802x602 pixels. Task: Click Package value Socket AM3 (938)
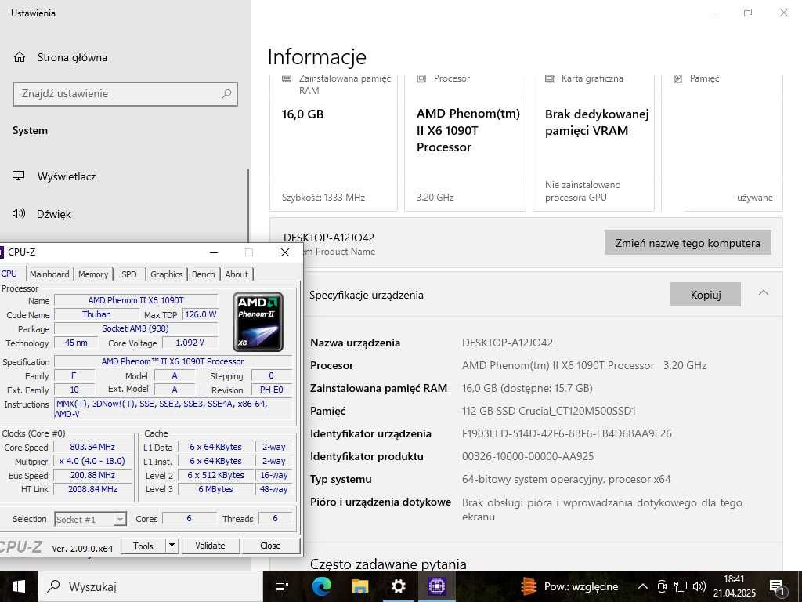click(135, 328)
